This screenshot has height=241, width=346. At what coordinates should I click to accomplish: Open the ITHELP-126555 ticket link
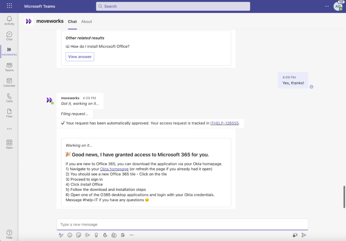click(224, 123)
